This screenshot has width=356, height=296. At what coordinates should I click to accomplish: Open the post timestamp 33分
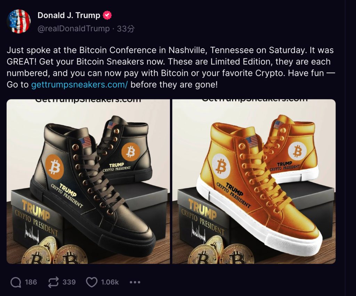click(x=126, y=29)
